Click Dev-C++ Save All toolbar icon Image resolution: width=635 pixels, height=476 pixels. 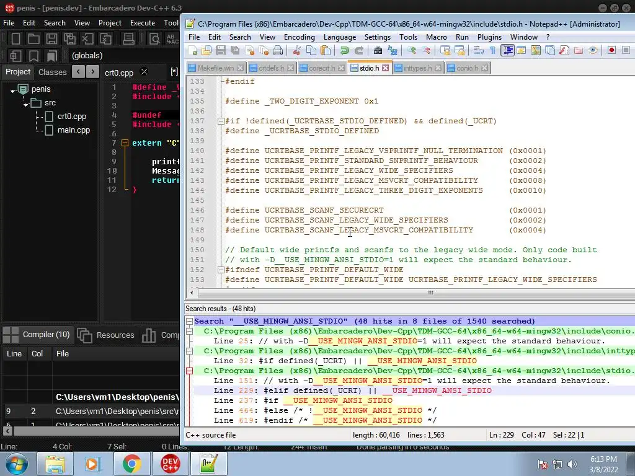69,39
